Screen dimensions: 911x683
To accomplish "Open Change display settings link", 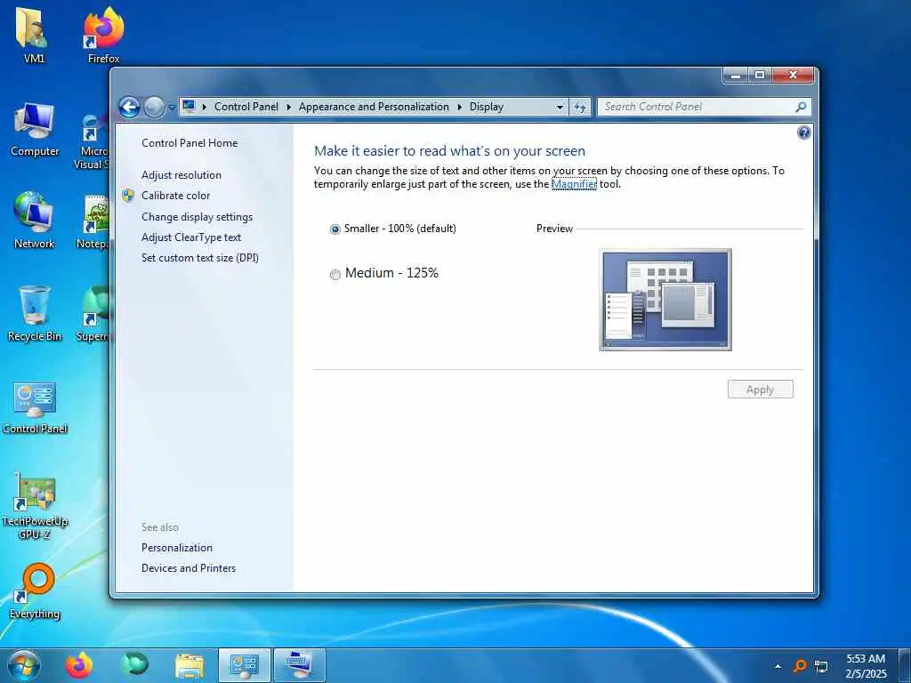I will [197, 217].
